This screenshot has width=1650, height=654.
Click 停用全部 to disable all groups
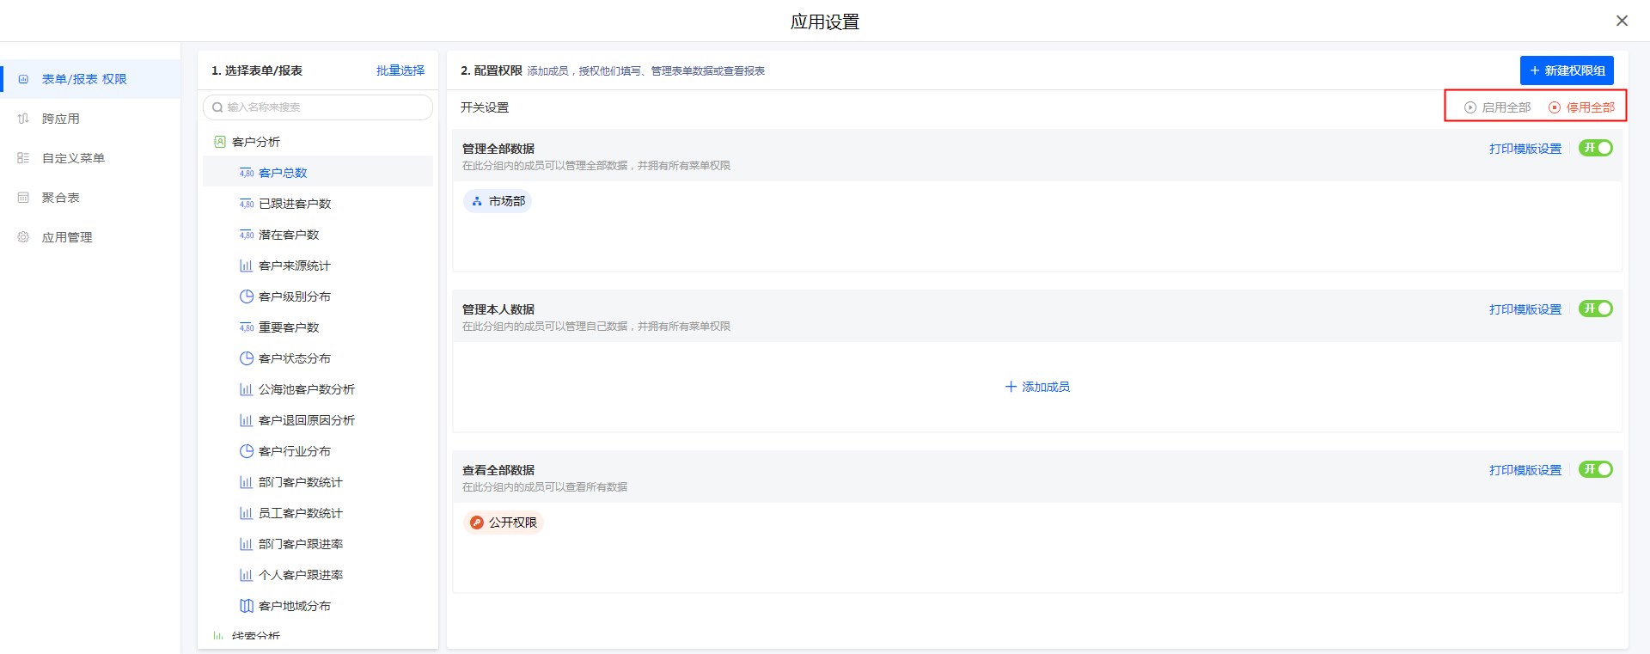pyautogui.click(x=1581, y=107)
